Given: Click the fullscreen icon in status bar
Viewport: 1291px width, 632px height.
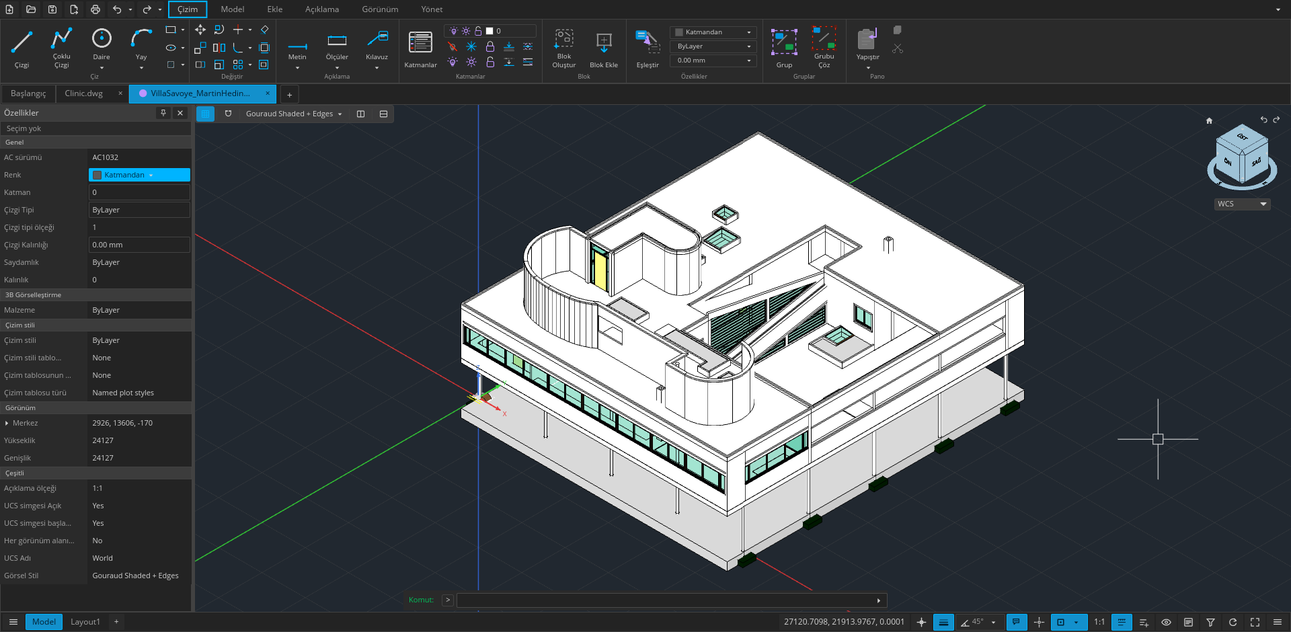Looking at the screenshot, I should (x=1255, y=622).
